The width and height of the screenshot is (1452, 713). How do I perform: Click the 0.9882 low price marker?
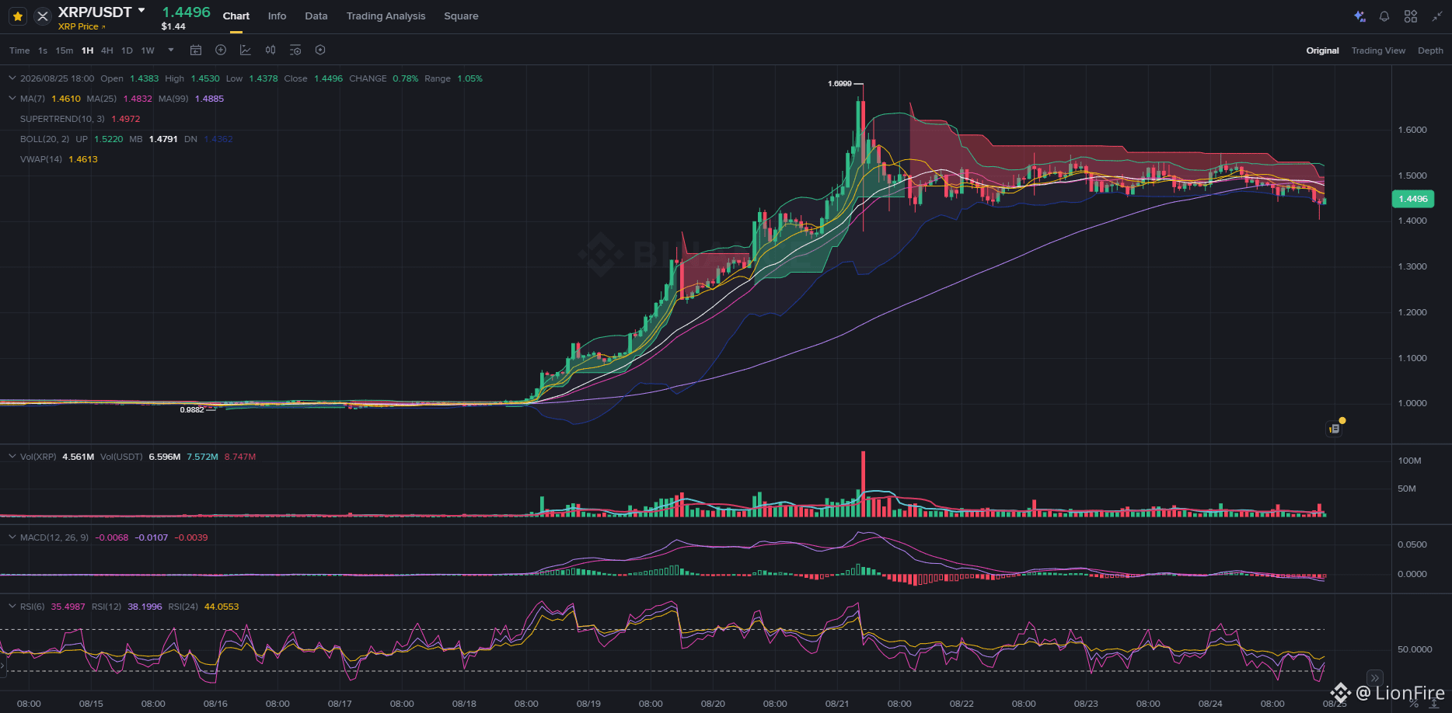pos(192,410)
